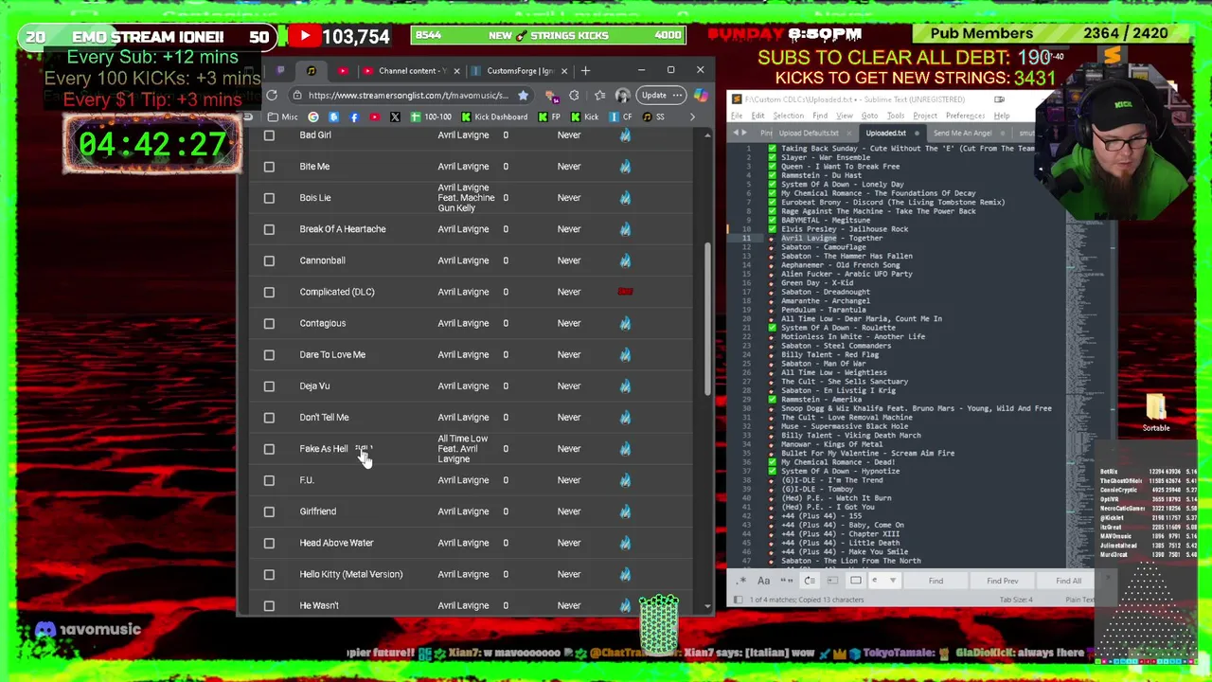The height and width of the screenshot is (682, 1212).
Task: Open the 100-100 bookmark
Action: (431, 117)
